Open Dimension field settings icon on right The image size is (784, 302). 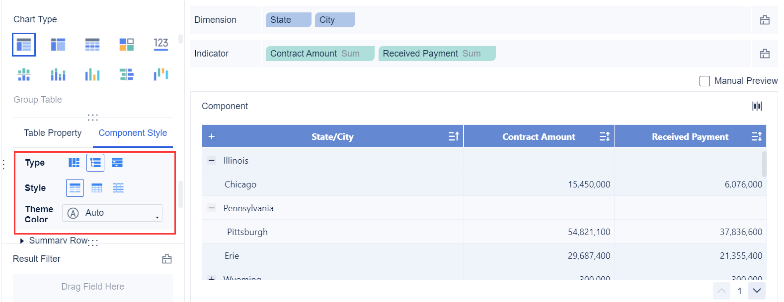765,20
